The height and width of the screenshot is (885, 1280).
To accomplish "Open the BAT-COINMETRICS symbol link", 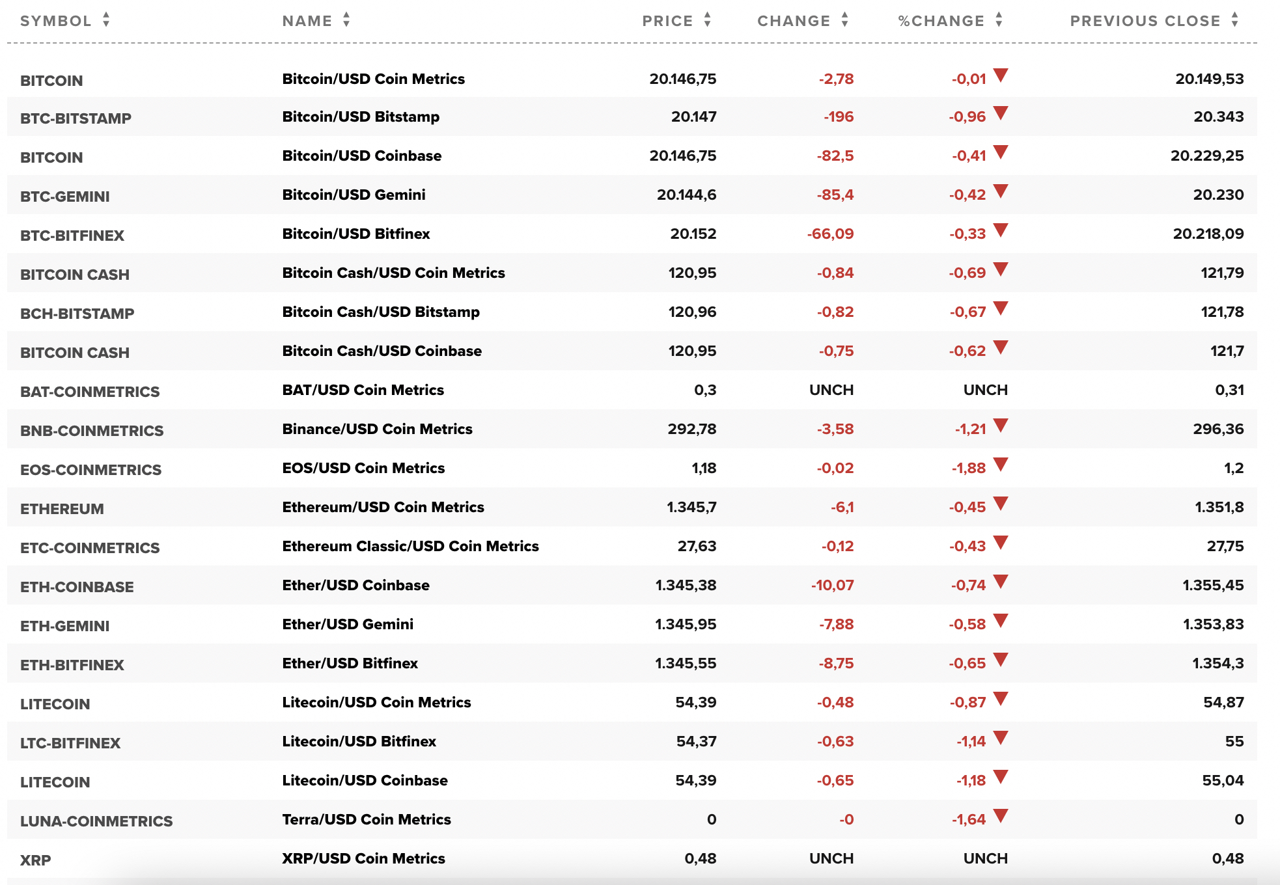I will 90,392.
